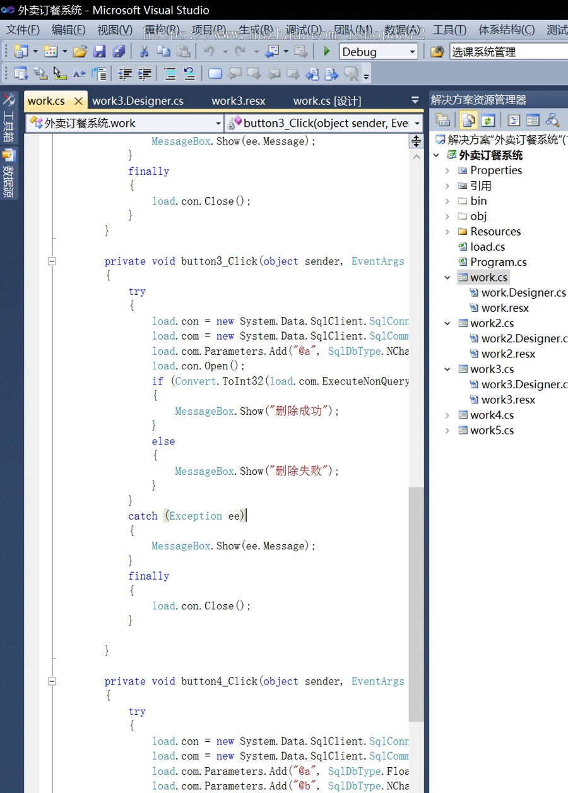Switch to work.cs [设计] tab
This screenshot has height=793, width=568.
(327, 100)
